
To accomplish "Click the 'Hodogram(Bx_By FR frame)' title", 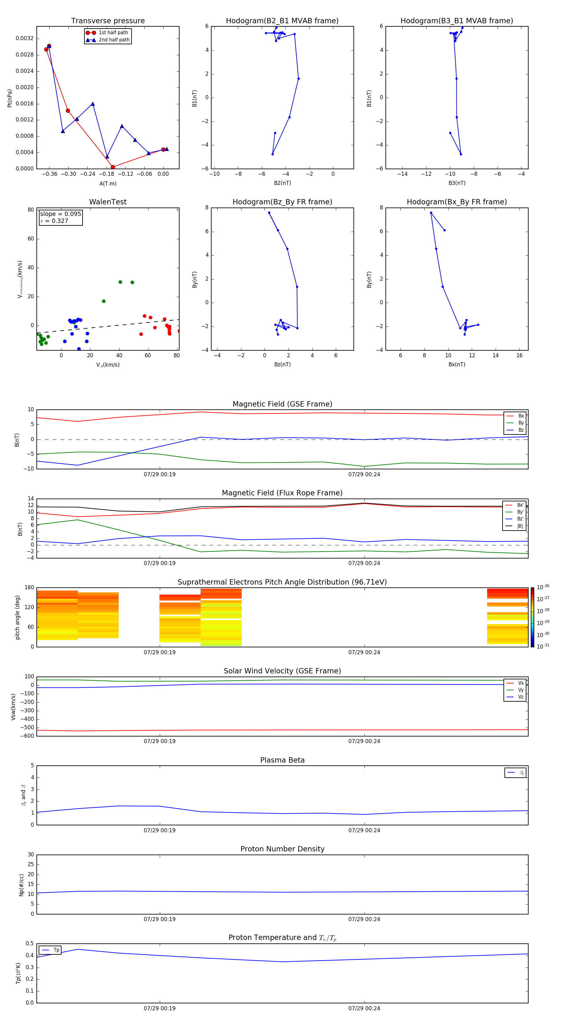I will click(x=457, y=202).
